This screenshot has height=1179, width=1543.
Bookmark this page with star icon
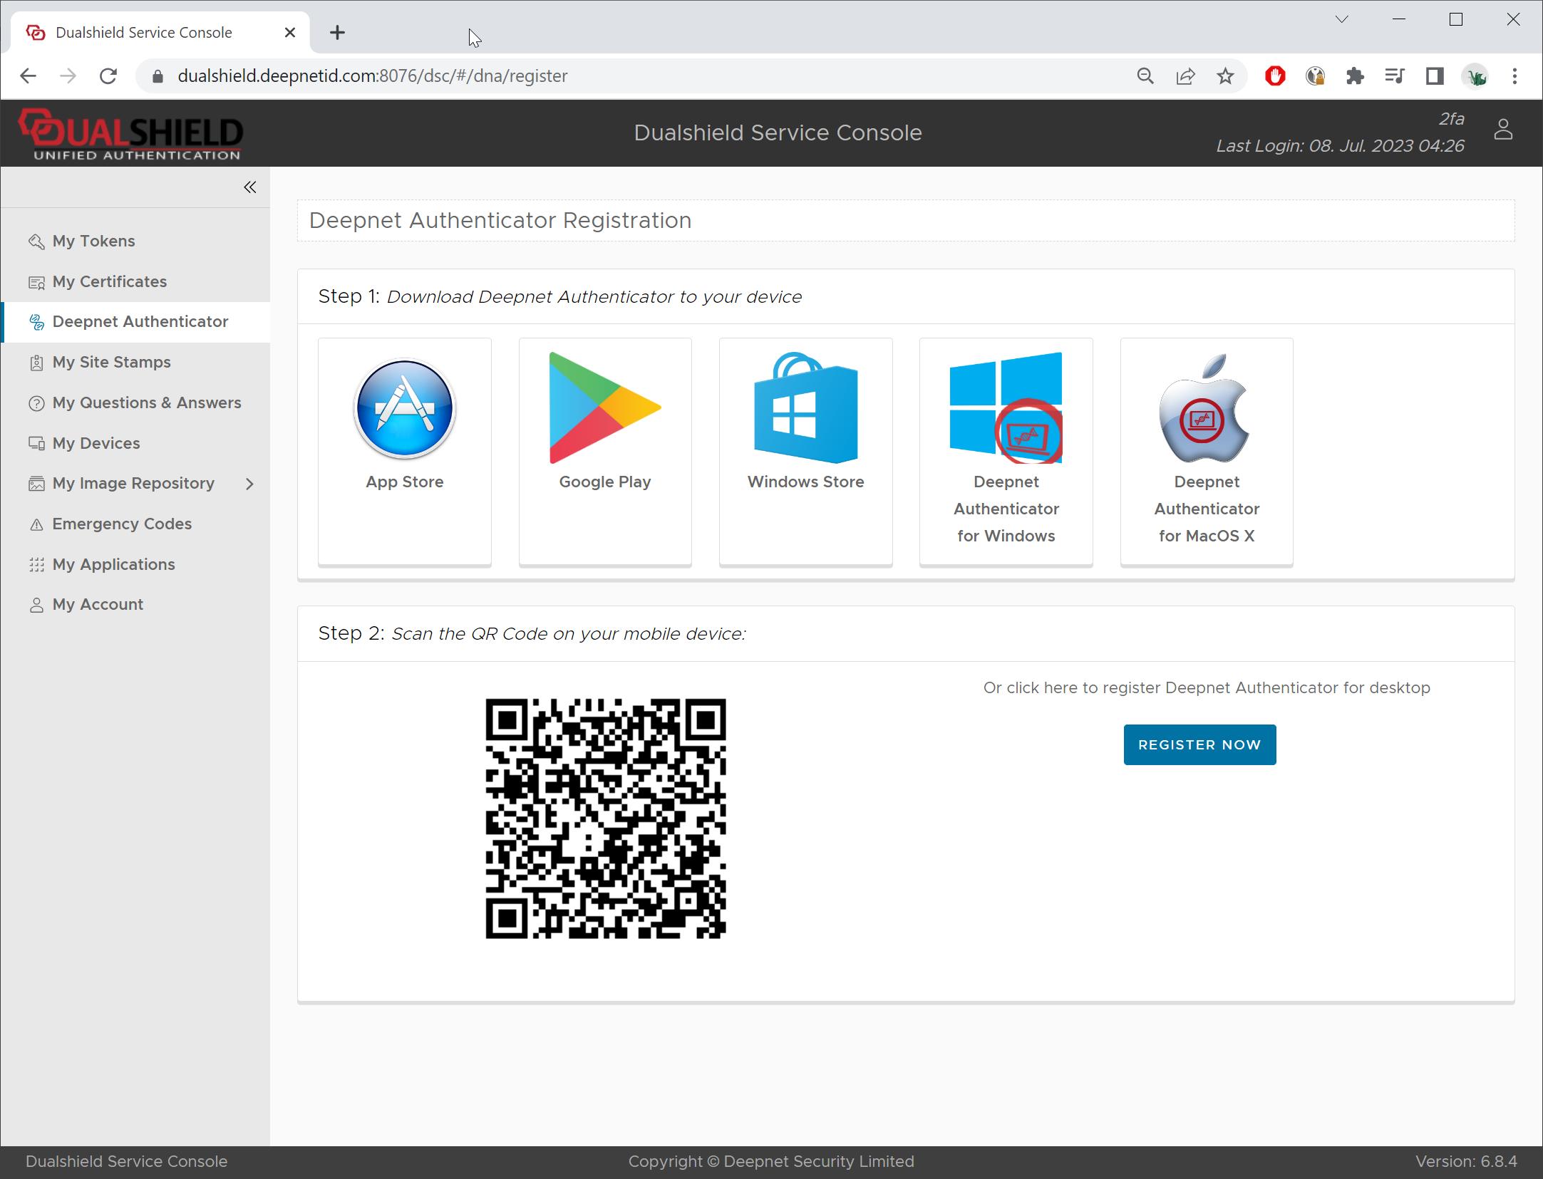pos(1225,76)
